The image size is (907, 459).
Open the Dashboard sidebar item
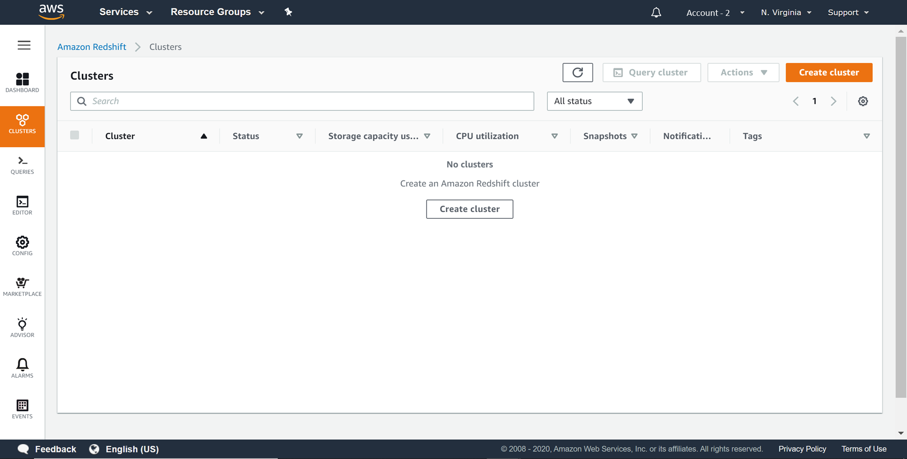click(x=22, y=83)
